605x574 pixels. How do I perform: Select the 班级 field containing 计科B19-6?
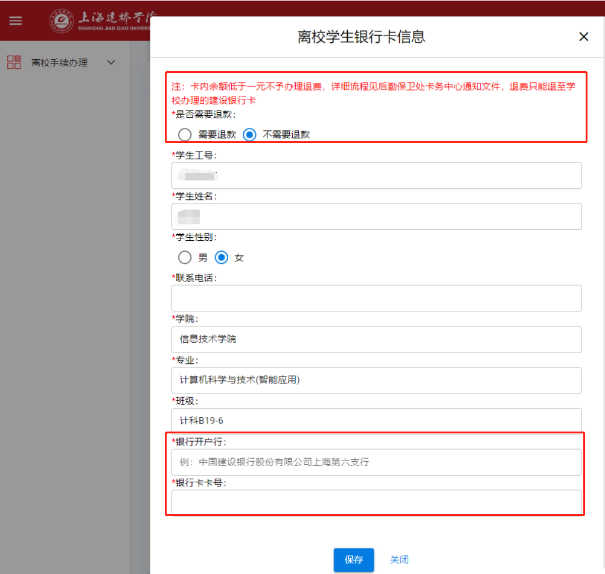(376, 420)
